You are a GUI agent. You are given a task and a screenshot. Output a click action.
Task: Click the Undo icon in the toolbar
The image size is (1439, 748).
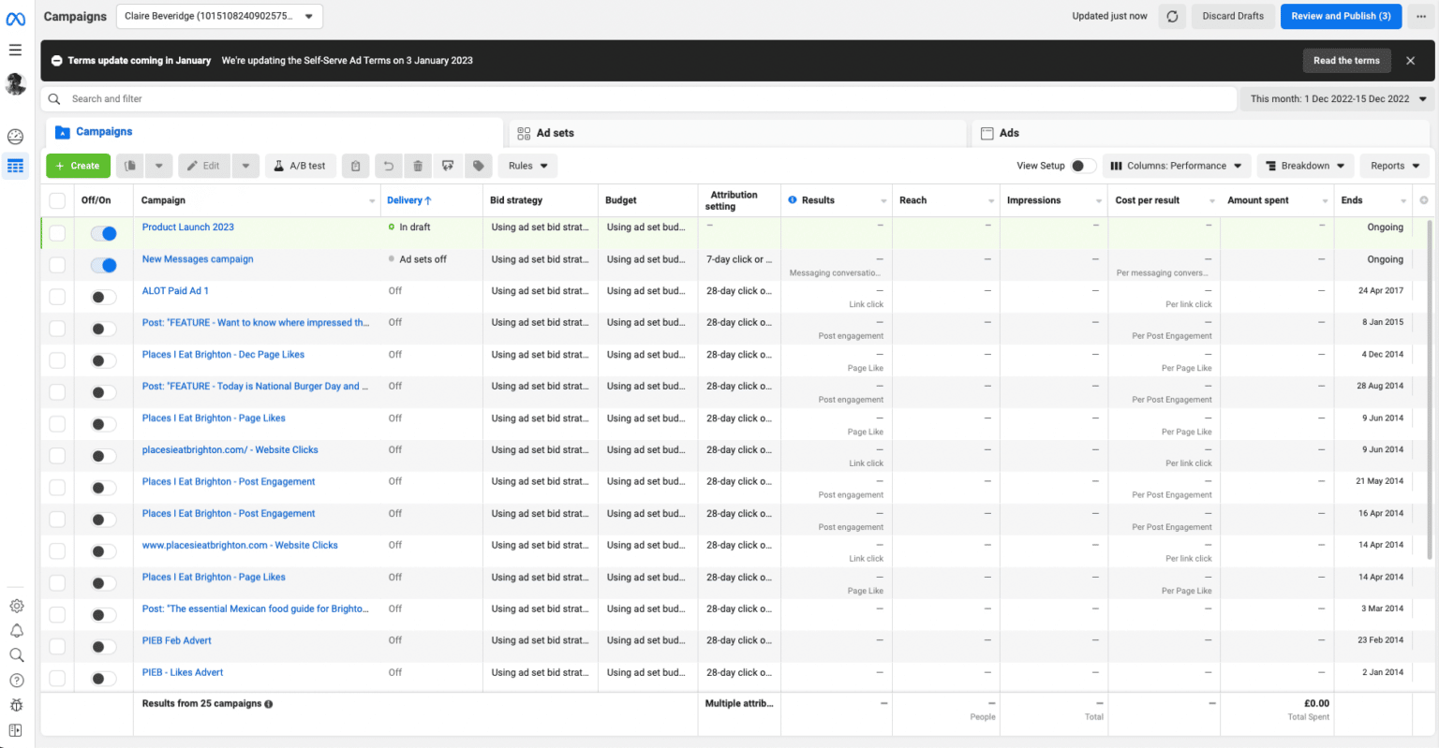point(388,166)
